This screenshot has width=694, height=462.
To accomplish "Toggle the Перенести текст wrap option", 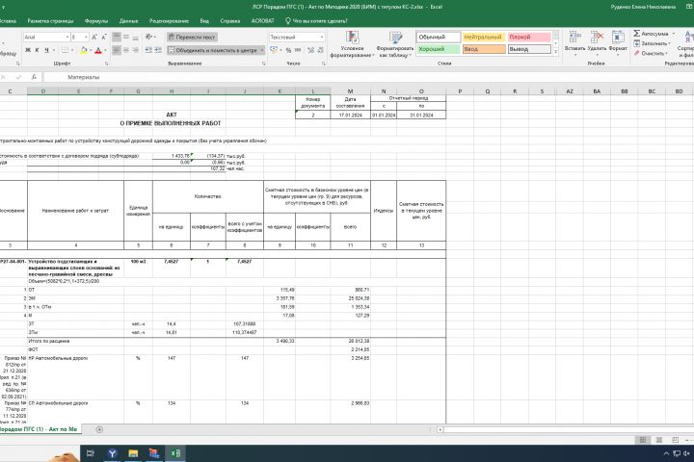I will (x=192, y=38).
